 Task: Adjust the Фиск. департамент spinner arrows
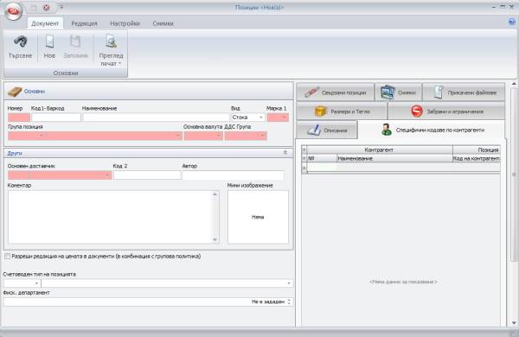tap(289, 302)
